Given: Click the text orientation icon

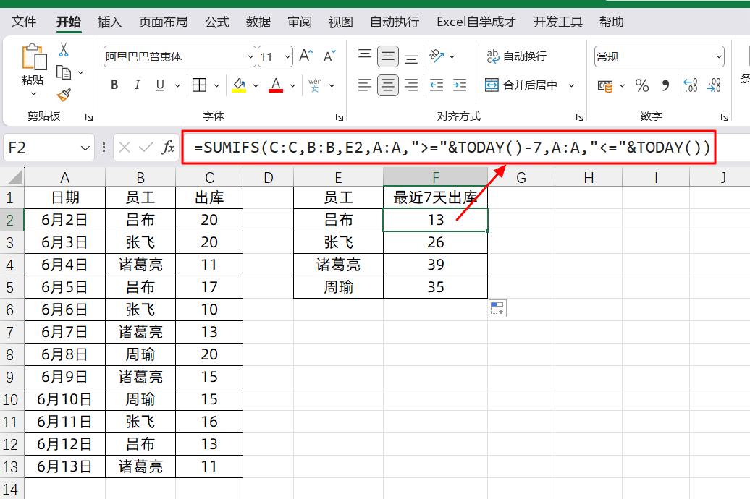Looking at the screenshot, I should (437, 56).
